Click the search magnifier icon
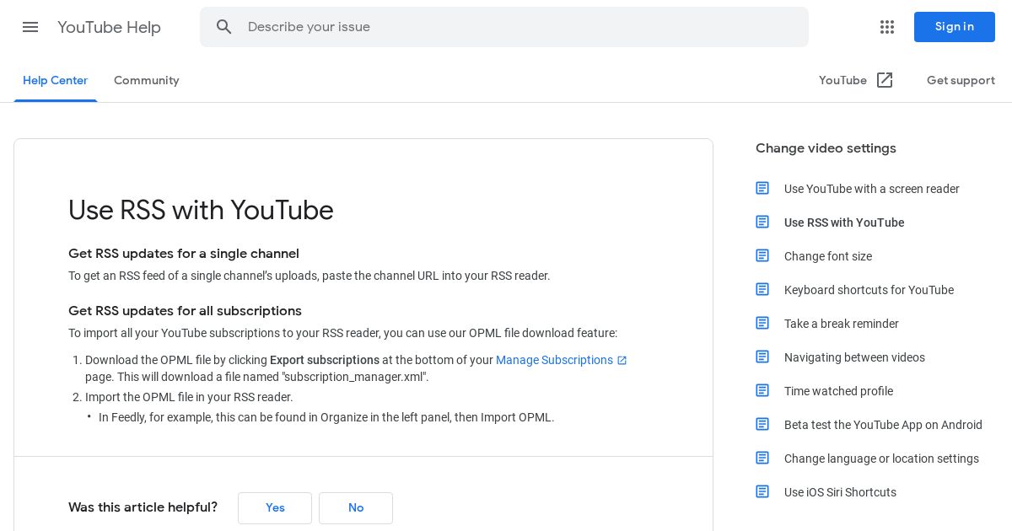Viewport: 1012px width, 531px height. point(223,27)
